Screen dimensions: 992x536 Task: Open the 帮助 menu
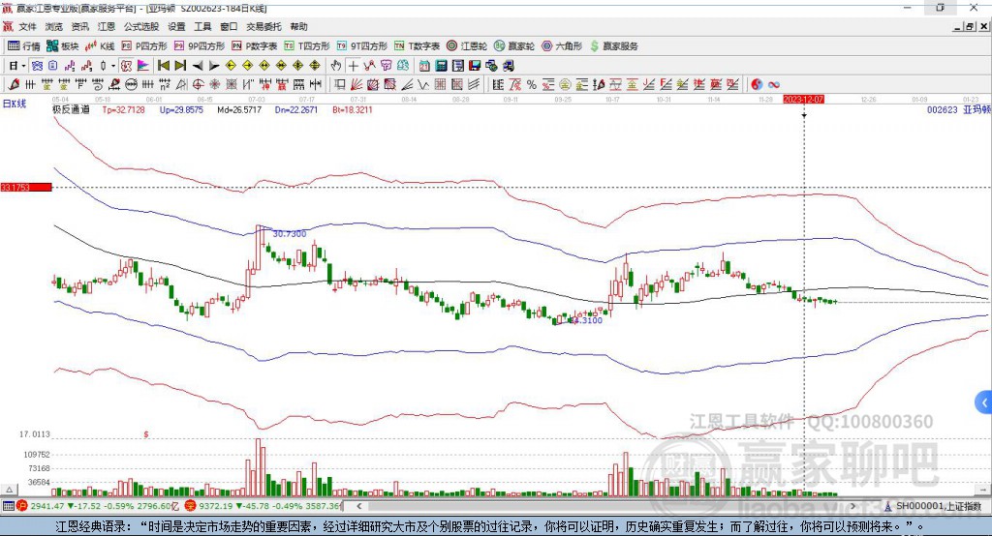[298, 26]
